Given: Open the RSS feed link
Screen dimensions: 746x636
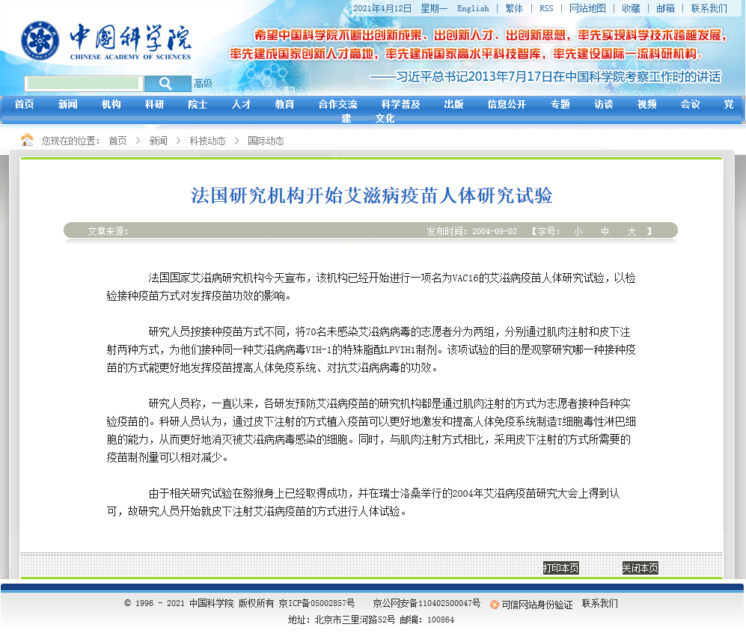Looking at the screenshot, I should click(x=546, y=8).
